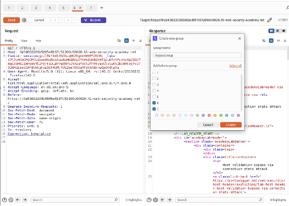Switch to Repeater tab 5
This screenshot has height=206, width=289.
click(64, 8)
